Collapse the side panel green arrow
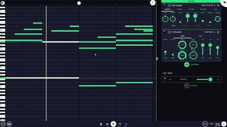Image resolution: width=227 pixels, height=127 pixels. pyautogui.click(x=157, y=59)
